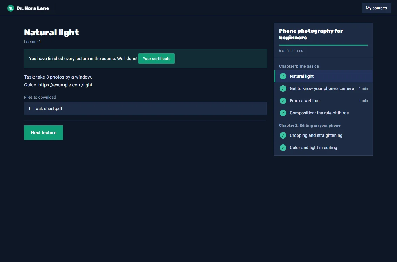Go to Cropping and straightening lecture
The image size is (397, 262).
pos(323,135)
